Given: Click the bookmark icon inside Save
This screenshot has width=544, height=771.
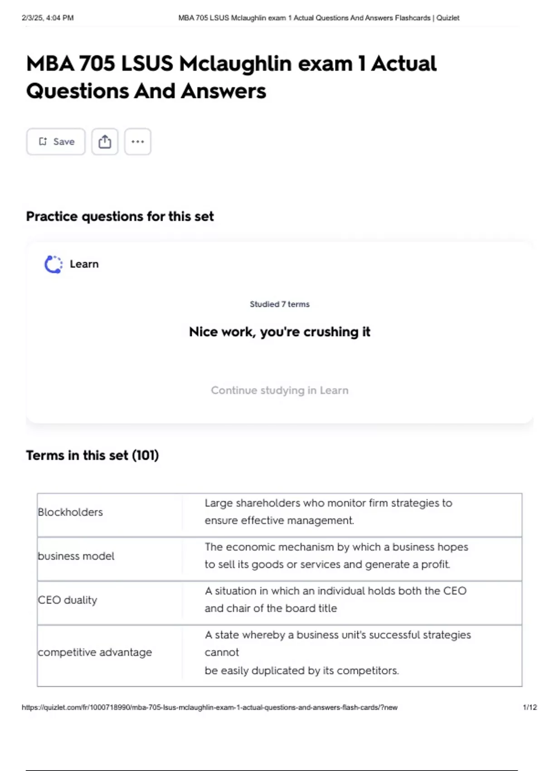Looking at the screenshot, I should [x=43, y=142].
